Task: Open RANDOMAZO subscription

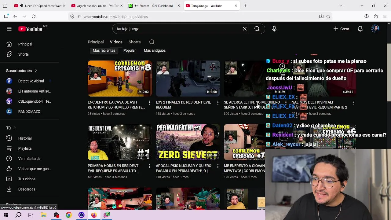Action: [x=29, y=112]
